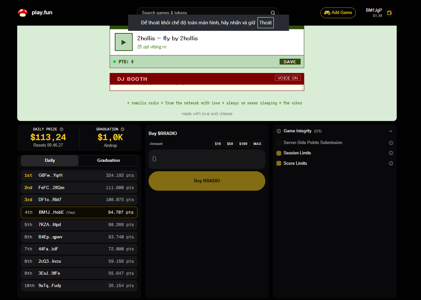The width and height of the screenshot is (421, 300).
Task: Click the Add Game button
Action: click(x=338, y=13)
